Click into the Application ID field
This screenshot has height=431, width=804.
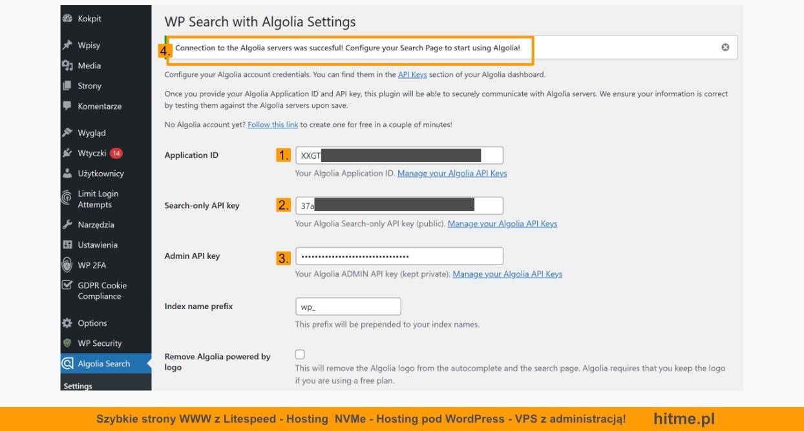(x=399, y=155)
